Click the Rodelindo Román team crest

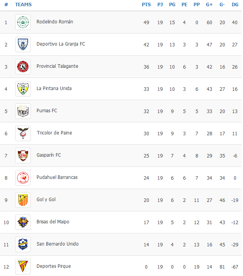pyautogui.click(x=23, y=22)
